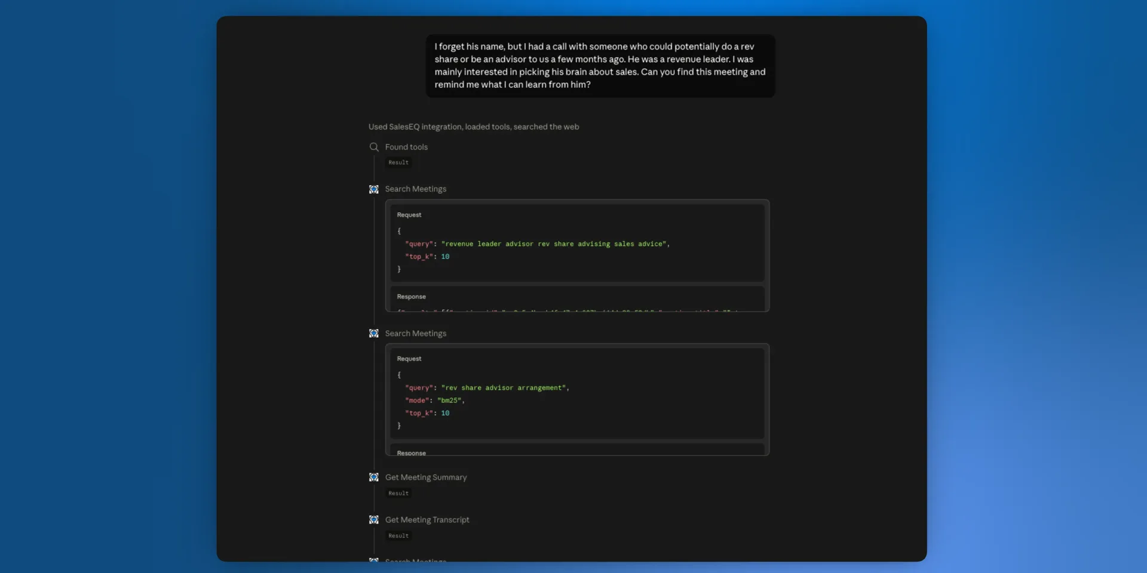Click the Request label in second Search Meetings

coord(409,359)
